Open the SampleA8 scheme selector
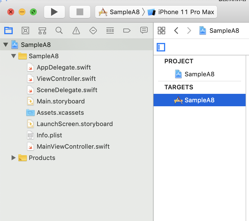 [x=119, y=12]
